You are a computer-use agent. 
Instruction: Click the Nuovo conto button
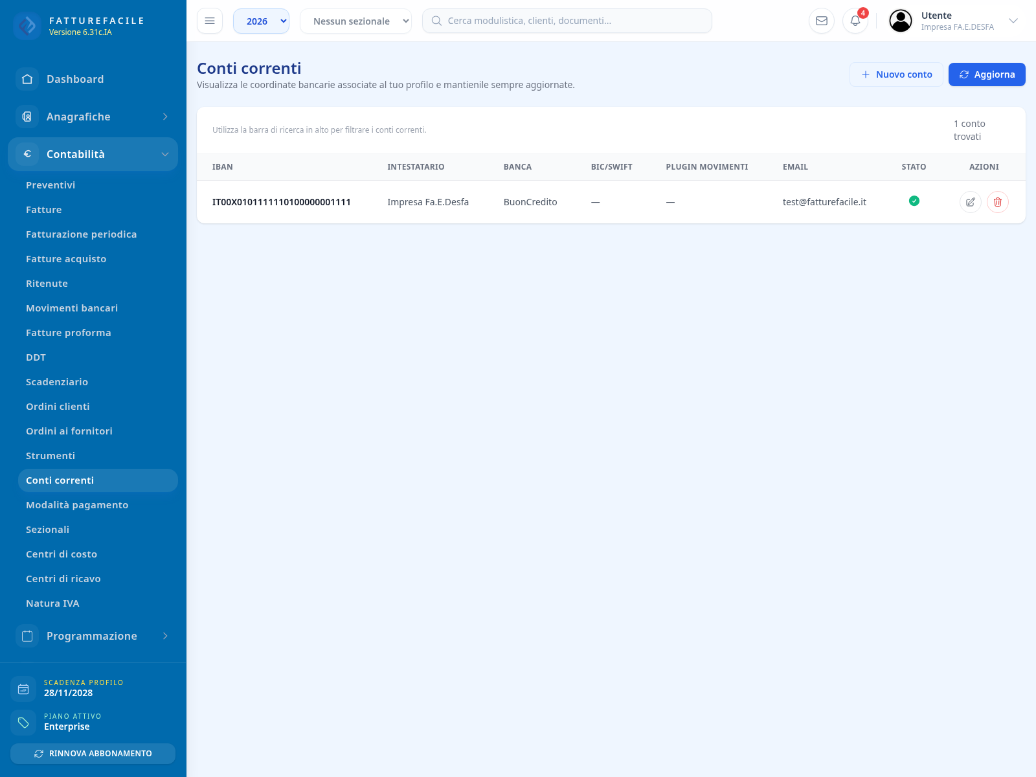point(896,74)
